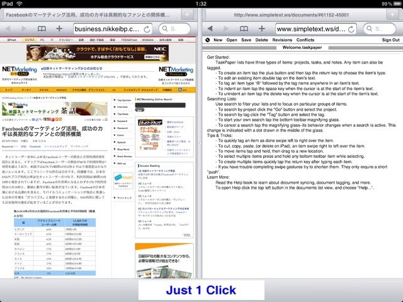403x302 pixels.
Task: Add new tab in left pane
Action: 187,14
